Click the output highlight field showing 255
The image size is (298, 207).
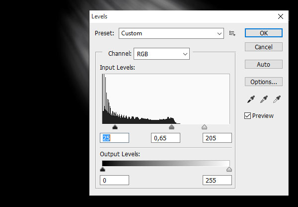click(x=217, y=180)
